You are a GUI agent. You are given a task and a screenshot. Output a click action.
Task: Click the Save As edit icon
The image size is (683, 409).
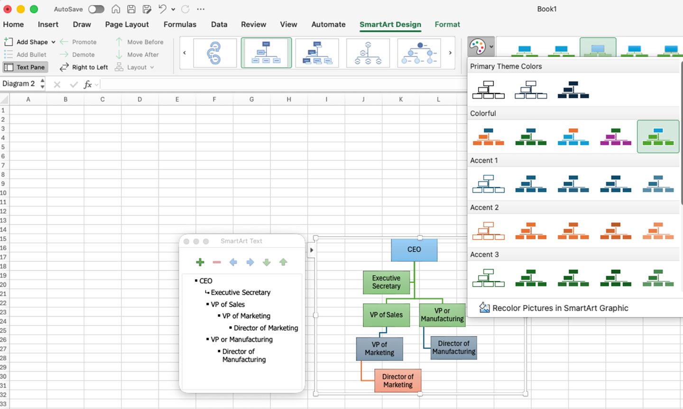(147, 9)
